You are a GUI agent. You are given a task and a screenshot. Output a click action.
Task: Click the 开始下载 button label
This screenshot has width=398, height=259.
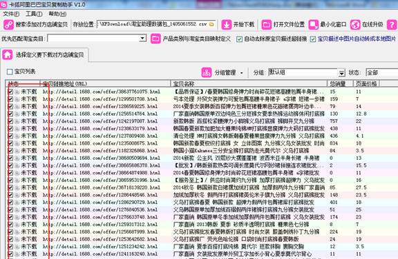(x=244, y=25)
